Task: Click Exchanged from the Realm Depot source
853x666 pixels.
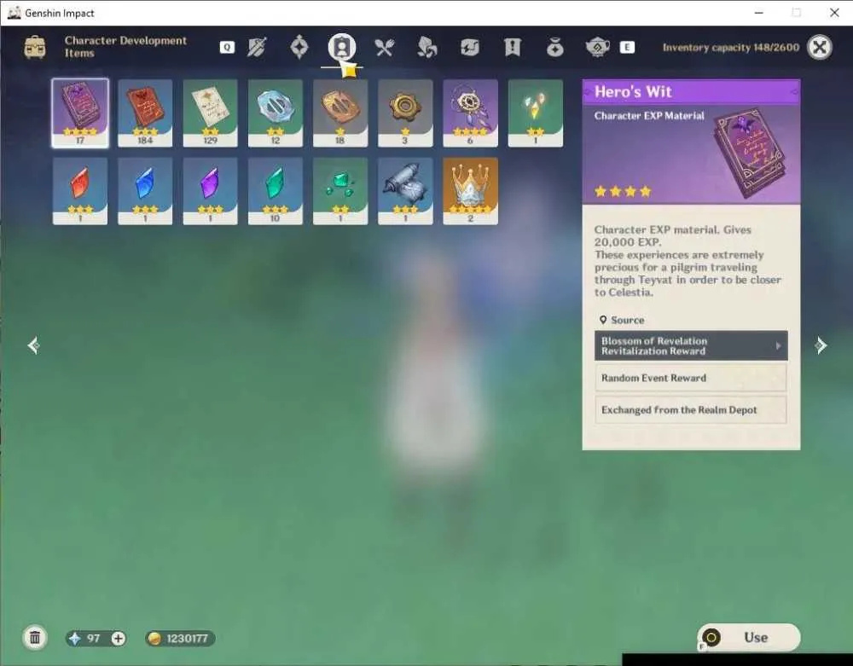Action: (x=691, y=410)
